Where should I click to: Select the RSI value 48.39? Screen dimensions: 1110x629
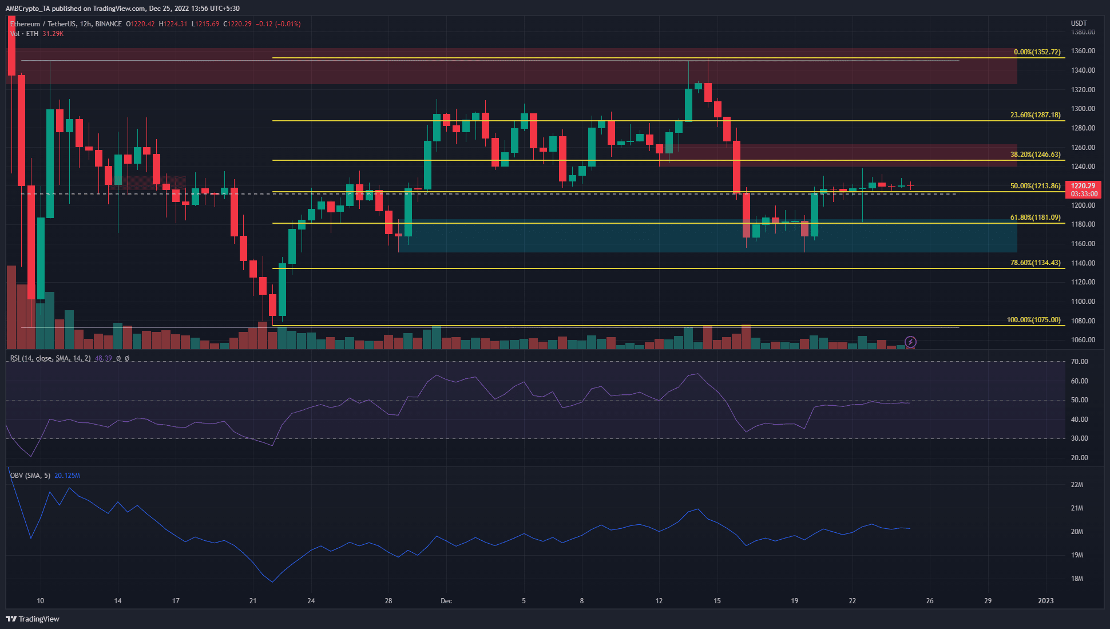click(103, 358)
